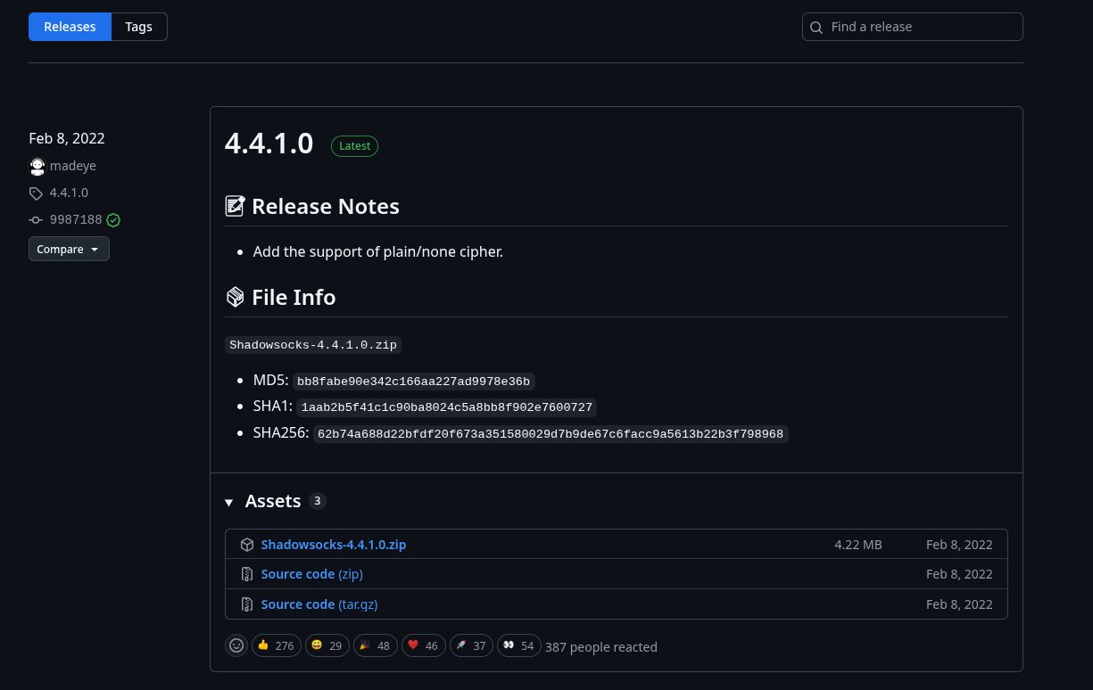Toggle the hooray reaction 48

click(375, 645)
